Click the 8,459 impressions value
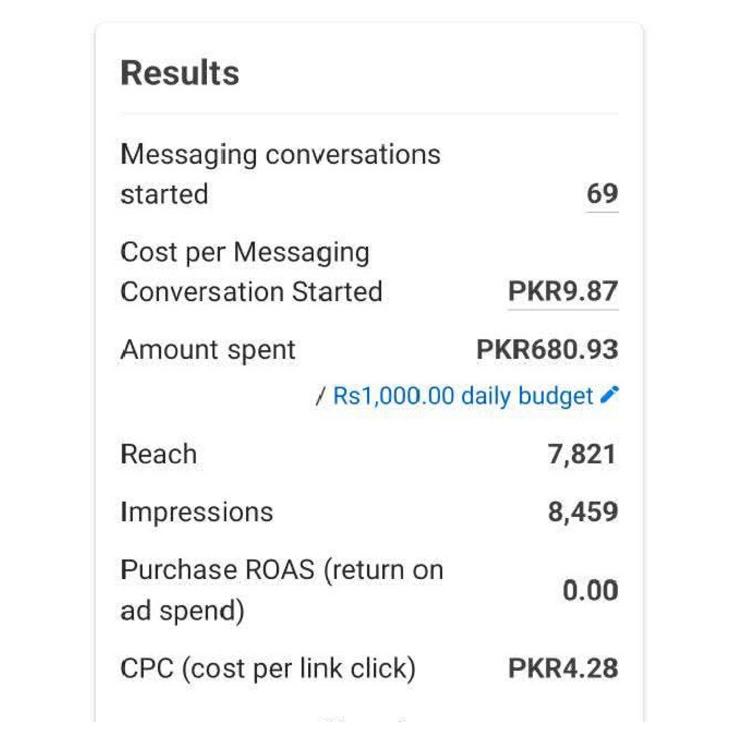Screen dimensions: 749x749 coord(583,512)
